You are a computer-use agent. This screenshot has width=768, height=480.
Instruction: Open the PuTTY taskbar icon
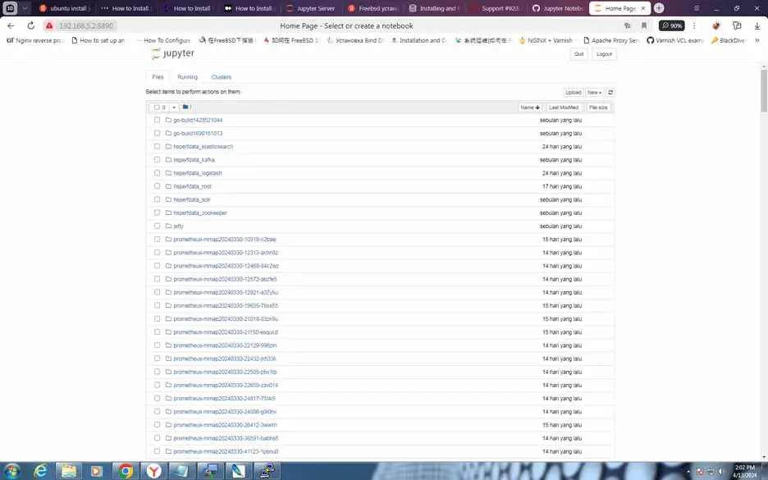267,471
